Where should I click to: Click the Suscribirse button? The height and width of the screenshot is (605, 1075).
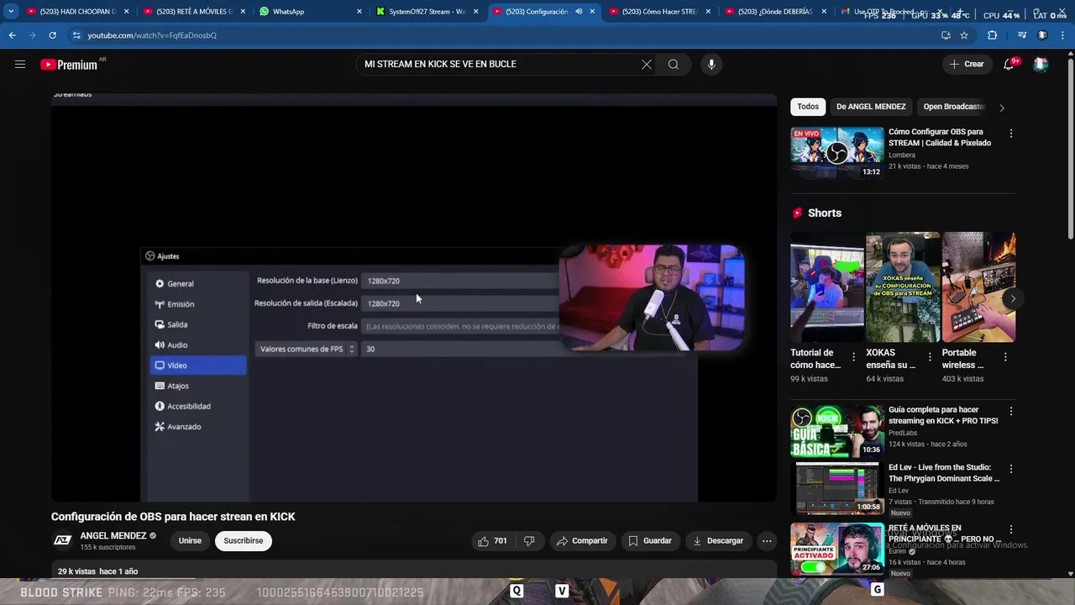coord(244,541)
